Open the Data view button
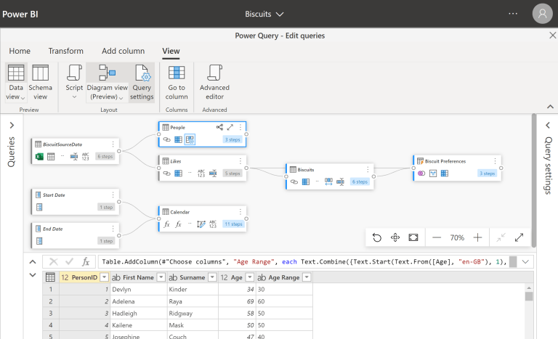Viewport: 558px width, 339px height. coord(16,83)
